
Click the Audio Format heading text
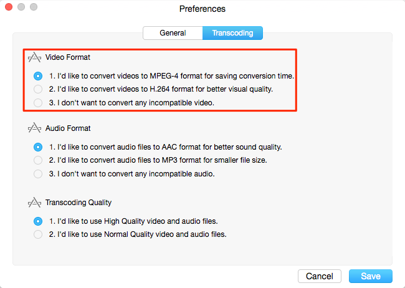point(68,128)
